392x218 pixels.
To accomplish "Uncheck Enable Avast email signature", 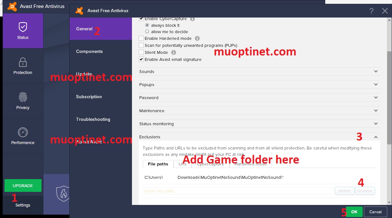I will [141, 59].
